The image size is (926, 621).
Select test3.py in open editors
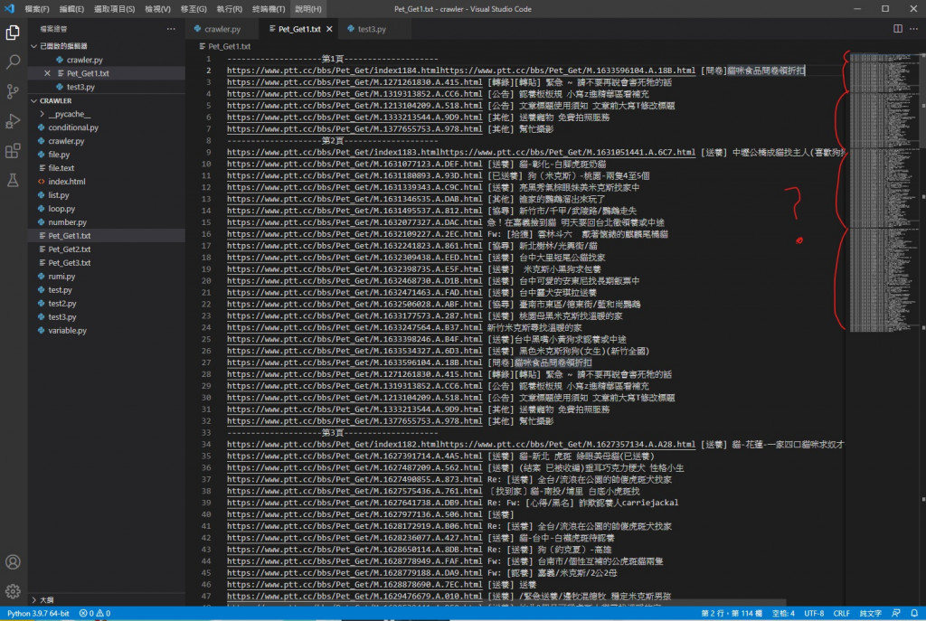point(80,87)
